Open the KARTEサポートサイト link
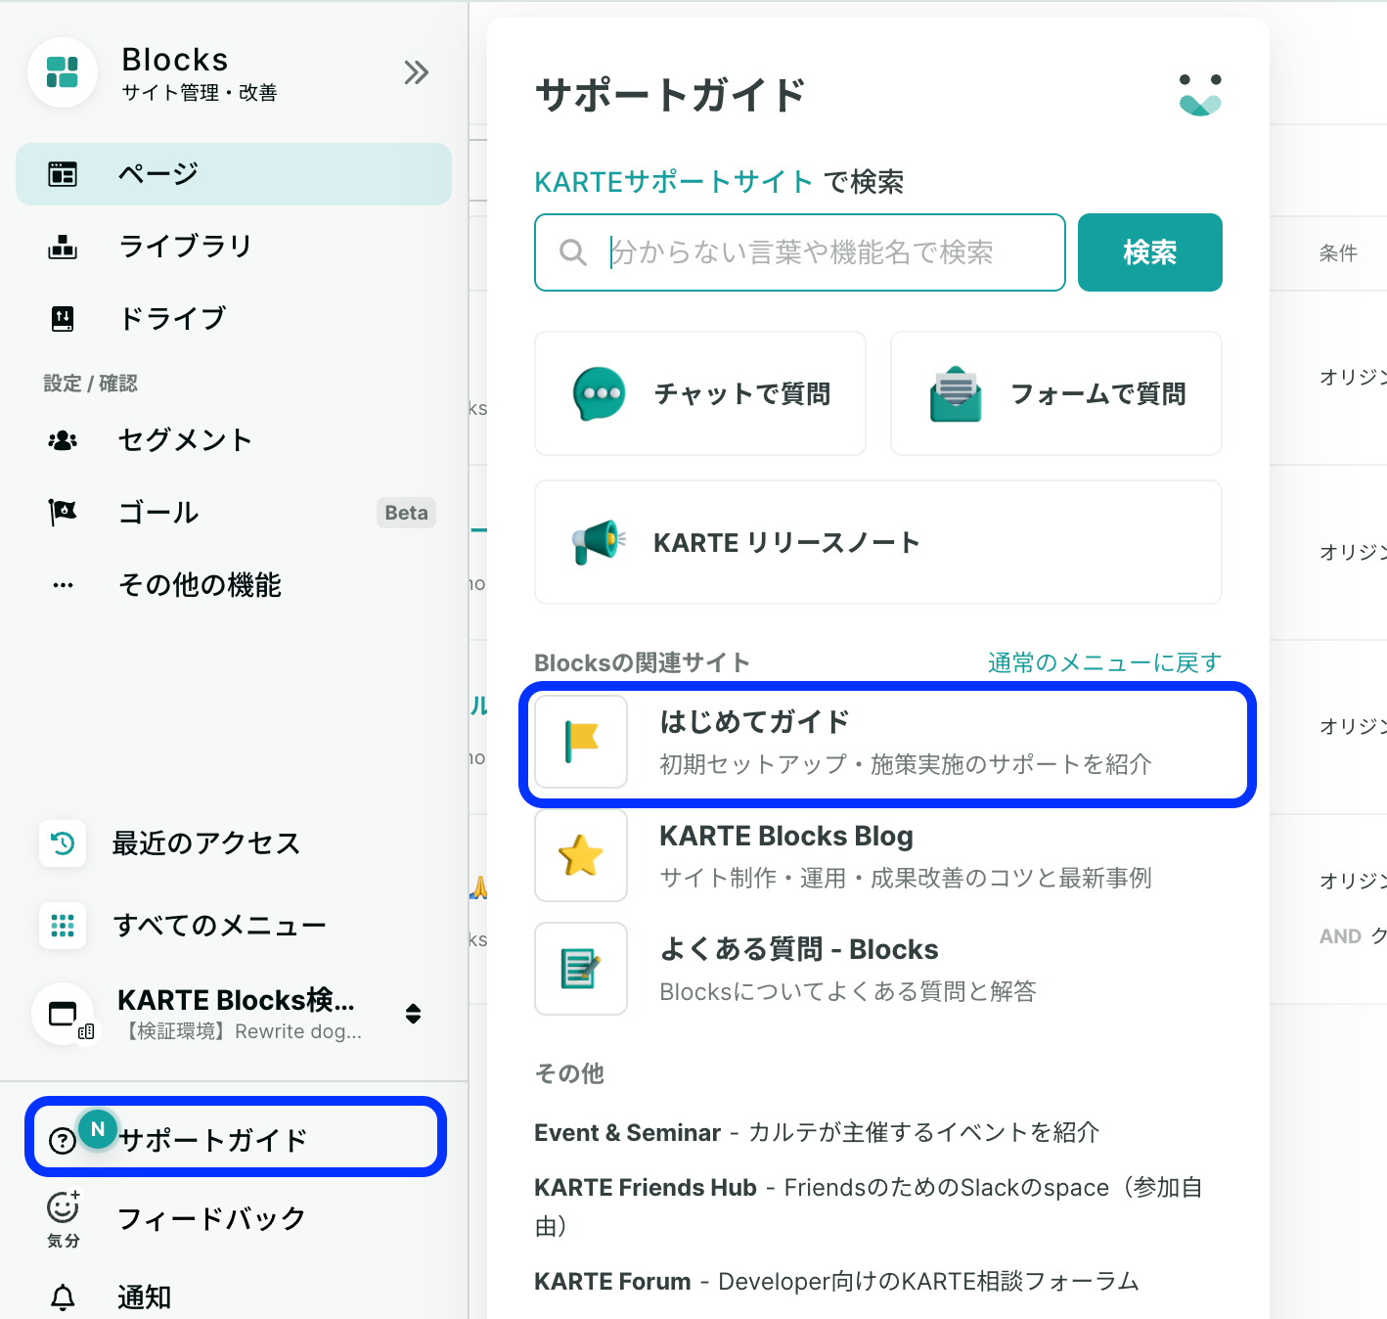The height and width of the screenshot is (1319, 1387). click(674, 181)
